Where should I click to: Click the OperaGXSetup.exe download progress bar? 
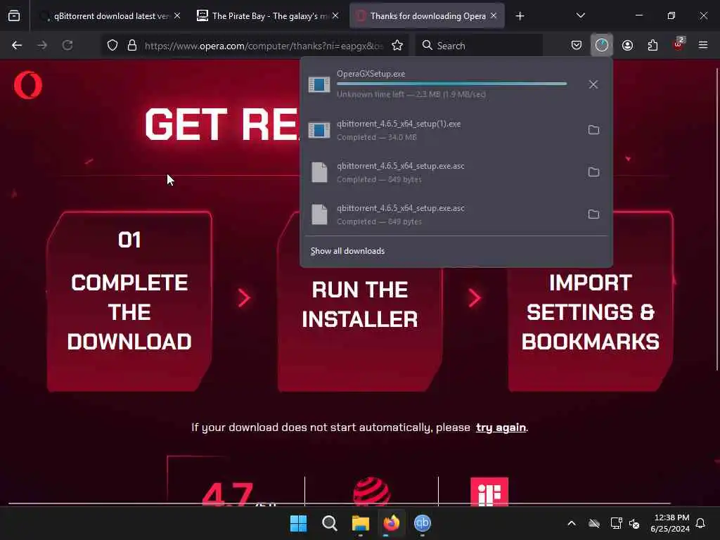(x=452, y=84)
